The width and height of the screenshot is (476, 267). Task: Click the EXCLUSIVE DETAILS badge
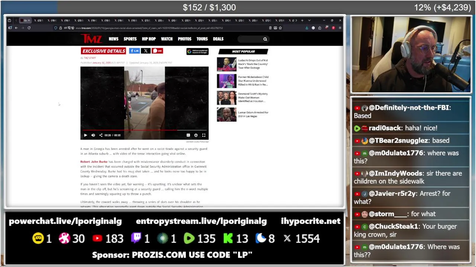pyautogui.click(x=103, y=51)
